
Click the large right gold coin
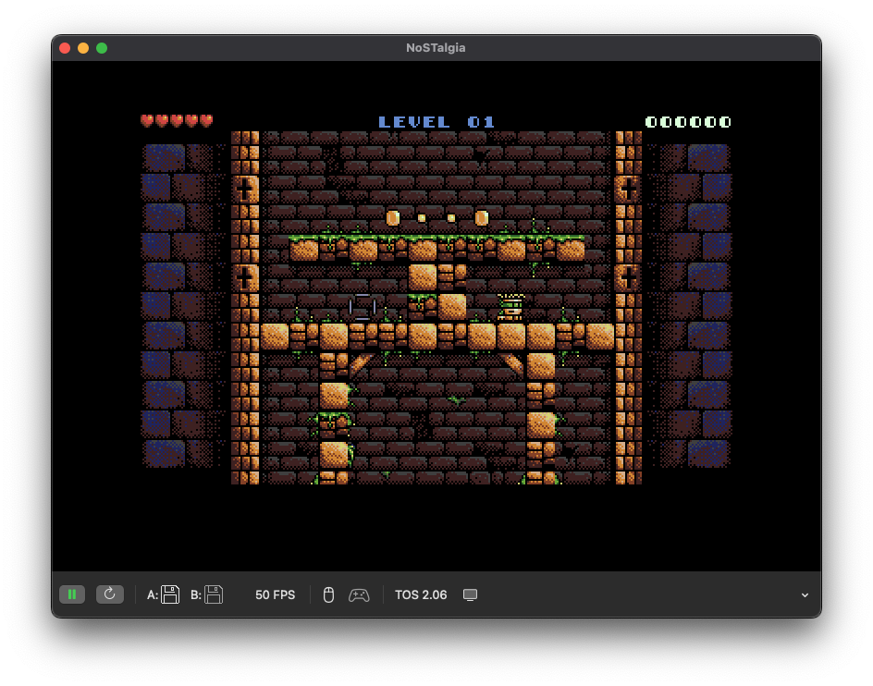(x=481, y=218)
